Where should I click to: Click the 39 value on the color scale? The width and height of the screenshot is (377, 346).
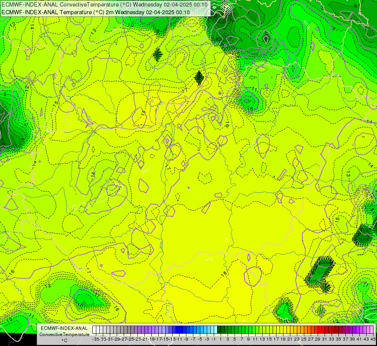coord(352,339)
